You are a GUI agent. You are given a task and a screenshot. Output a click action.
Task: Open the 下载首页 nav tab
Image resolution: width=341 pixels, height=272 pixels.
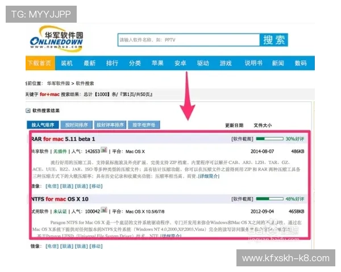(40, 63)
